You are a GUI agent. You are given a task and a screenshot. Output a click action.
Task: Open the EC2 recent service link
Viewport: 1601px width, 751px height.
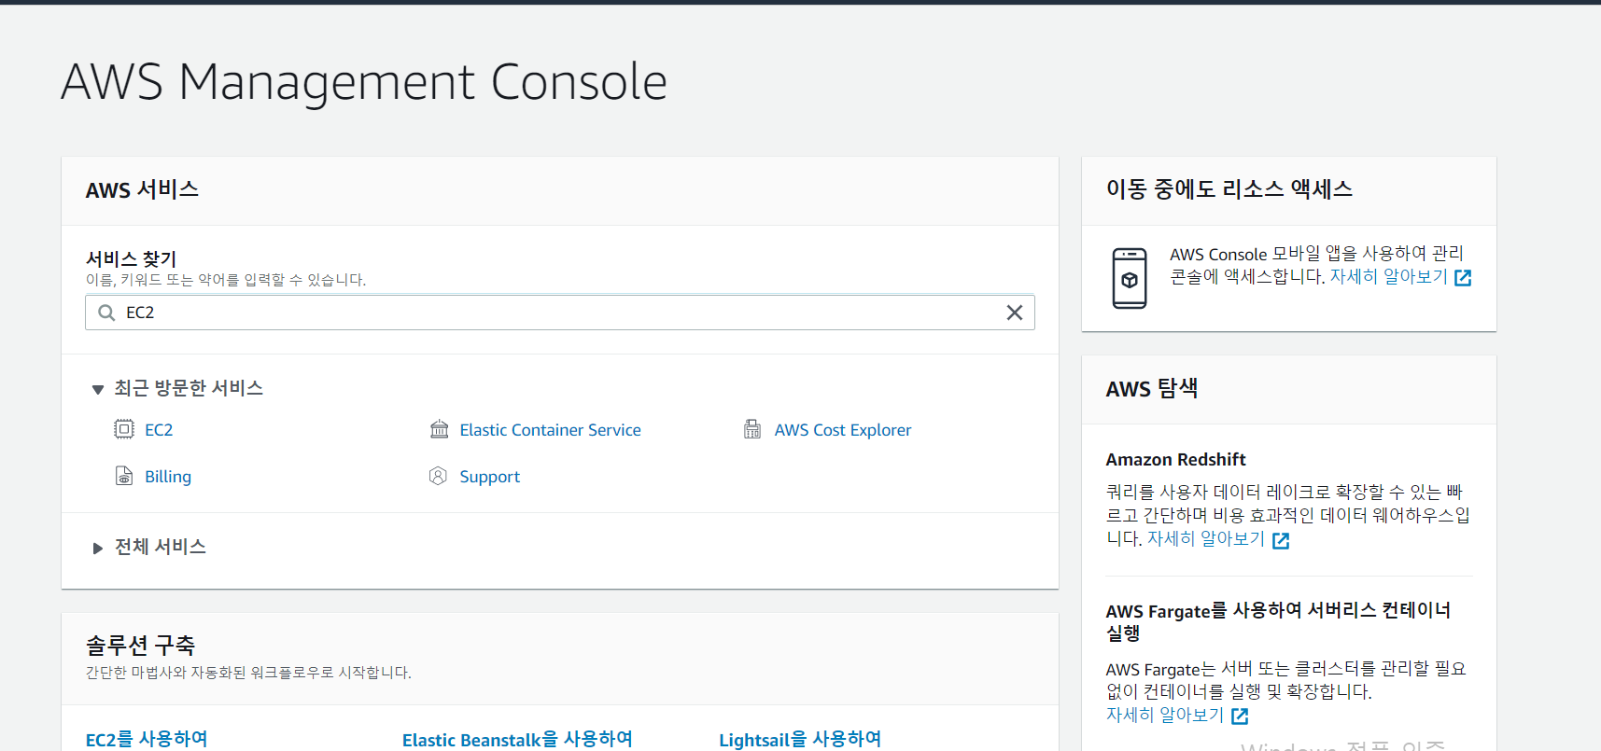159,430
